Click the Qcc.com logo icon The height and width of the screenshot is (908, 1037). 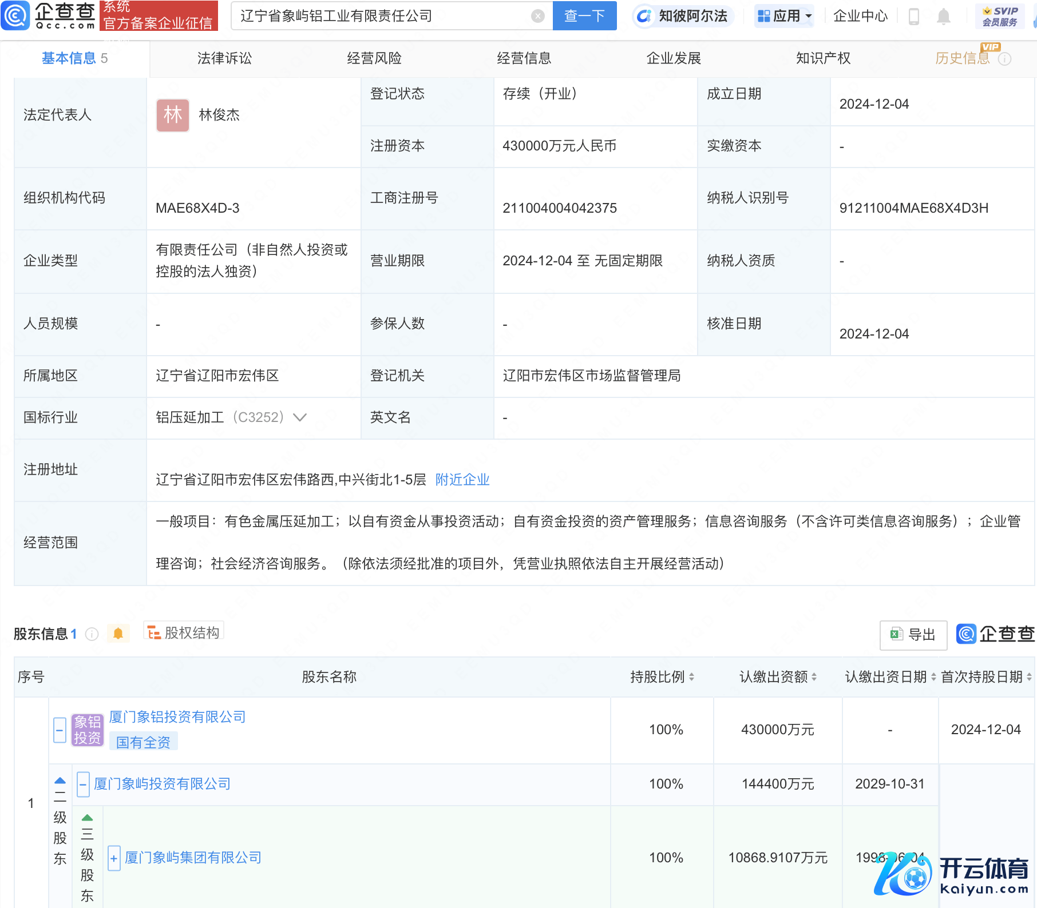[15, 15]
